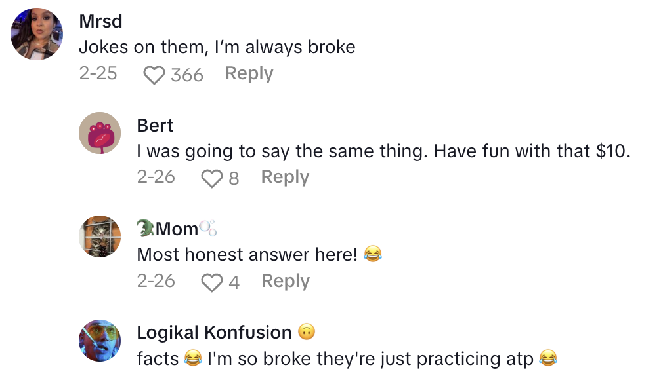Open the Bert username link
This screenshot has height=376, width=663.
(x=155, y=125)
